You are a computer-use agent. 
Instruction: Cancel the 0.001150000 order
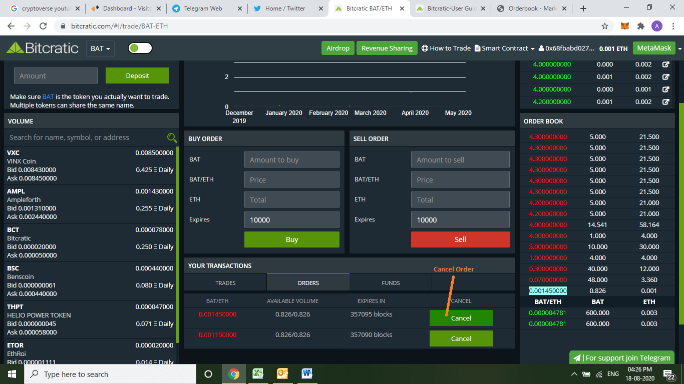[461, 338]
